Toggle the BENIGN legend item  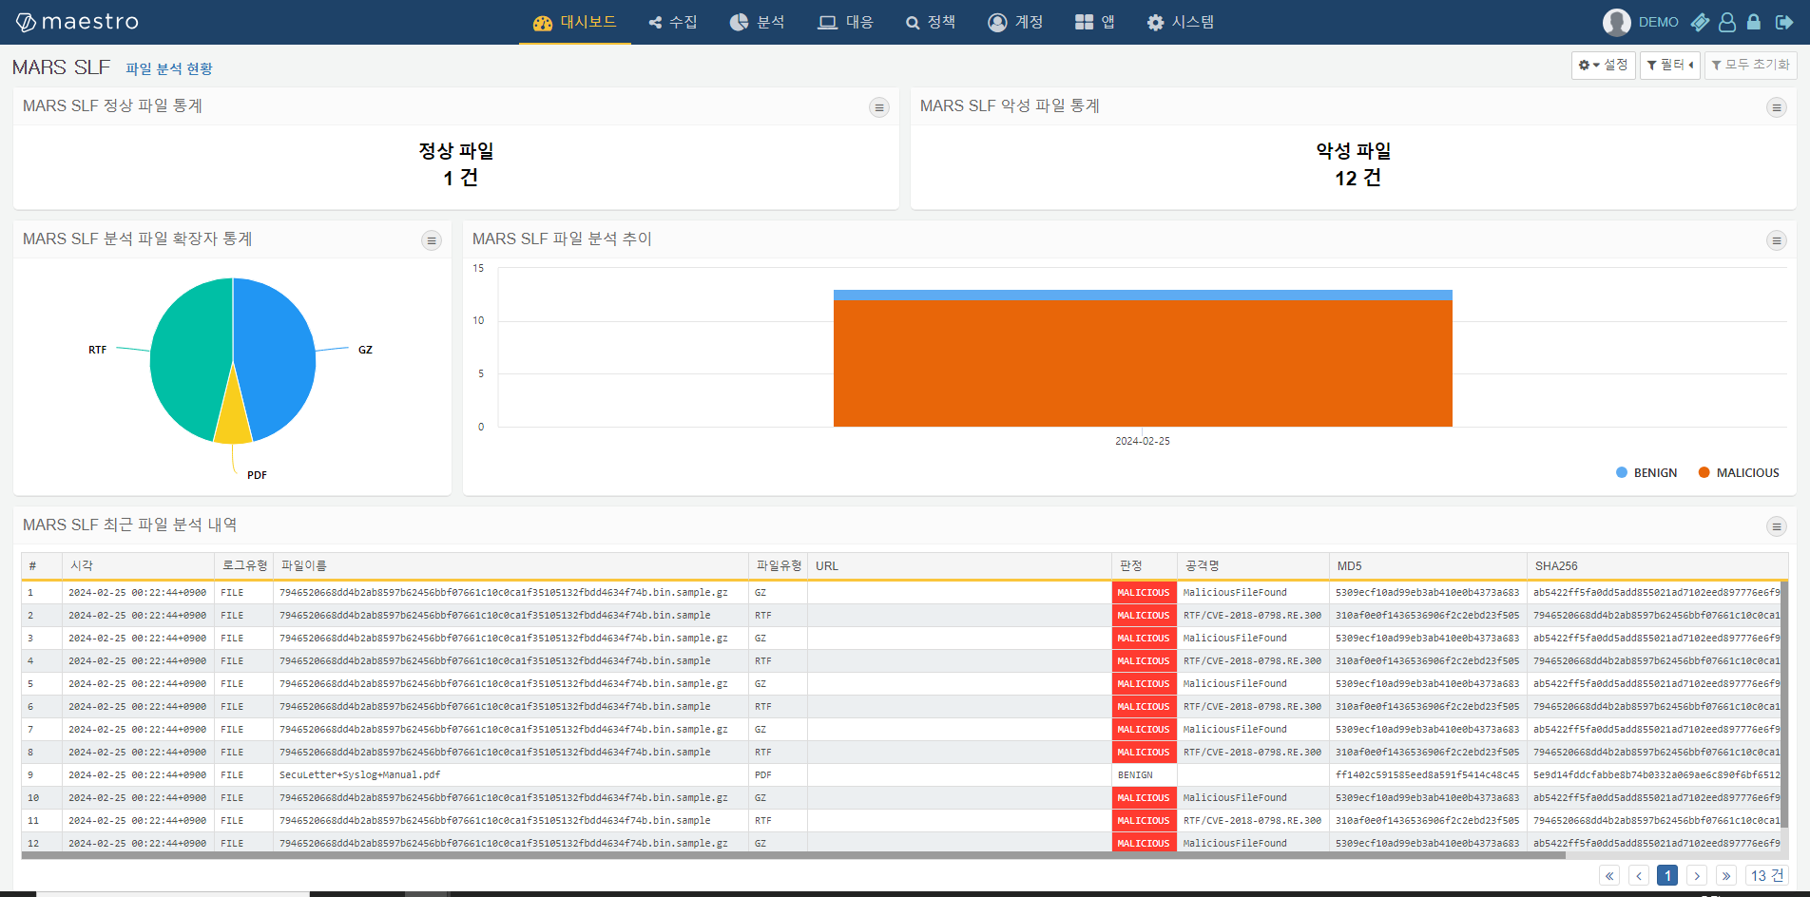coord(1646,472)
